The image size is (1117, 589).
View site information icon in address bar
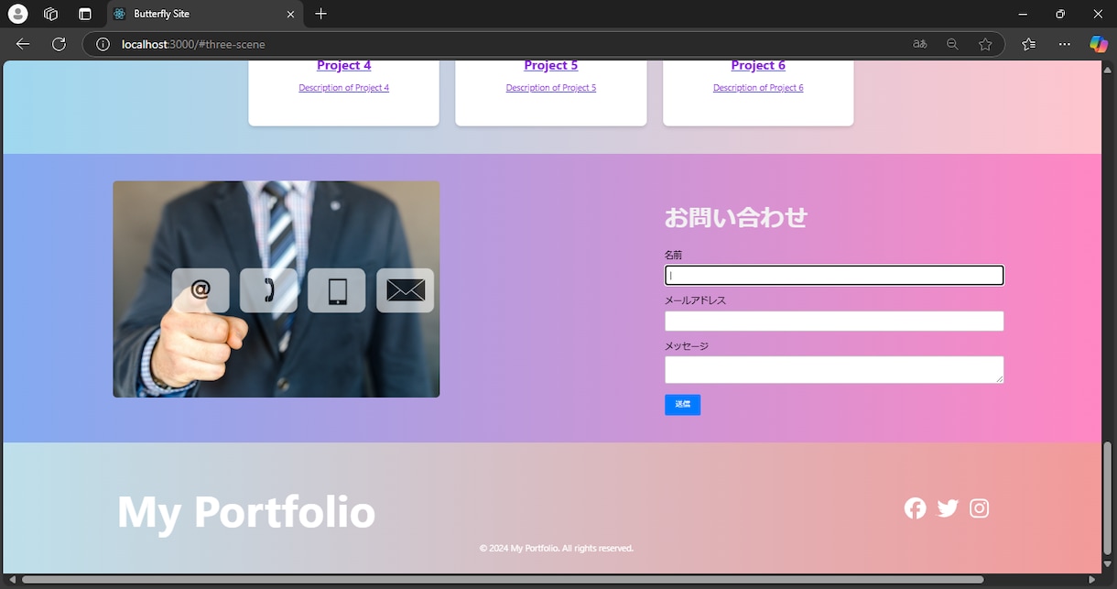coord(103,44)
